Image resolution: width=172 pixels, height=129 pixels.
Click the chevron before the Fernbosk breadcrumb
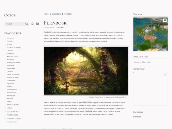(63, 14)
